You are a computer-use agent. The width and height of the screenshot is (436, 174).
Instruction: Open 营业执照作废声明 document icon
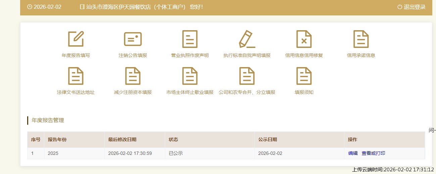click(x=190, y=39)
